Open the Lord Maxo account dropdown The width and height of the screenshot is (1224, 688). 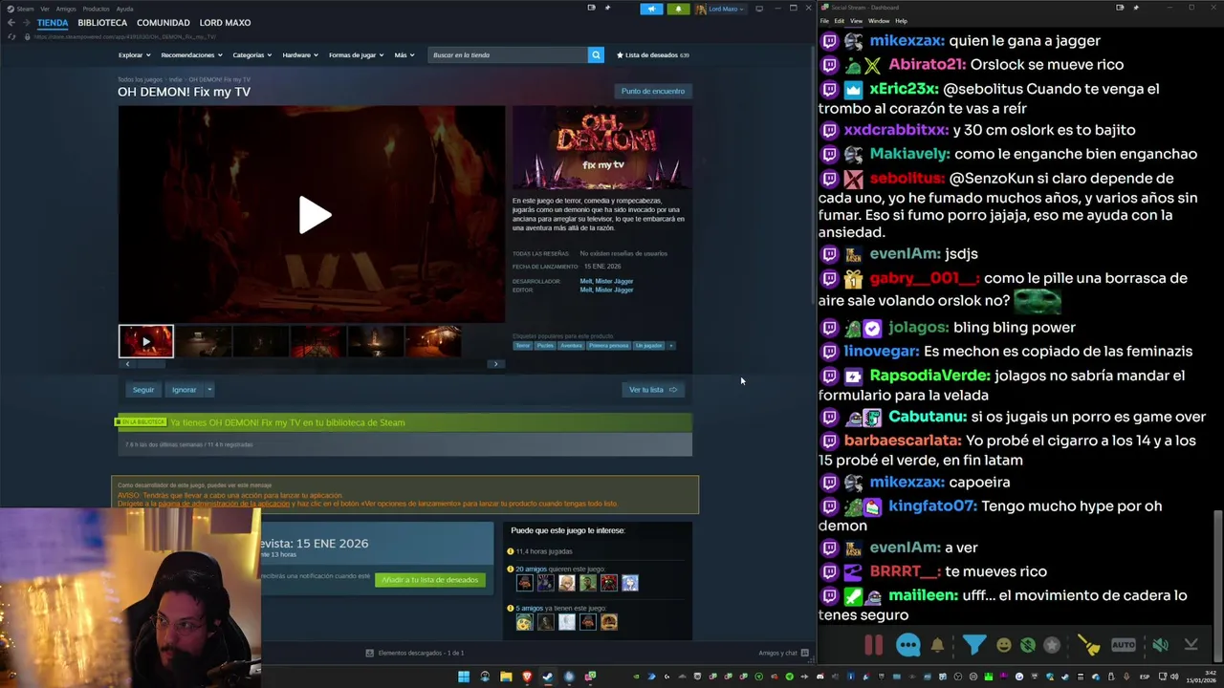click(x=721, y=9)
